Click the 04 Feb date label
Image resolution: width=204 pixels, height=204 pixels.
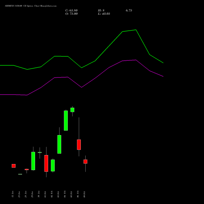pyautogui.click(x=65, y=194)
